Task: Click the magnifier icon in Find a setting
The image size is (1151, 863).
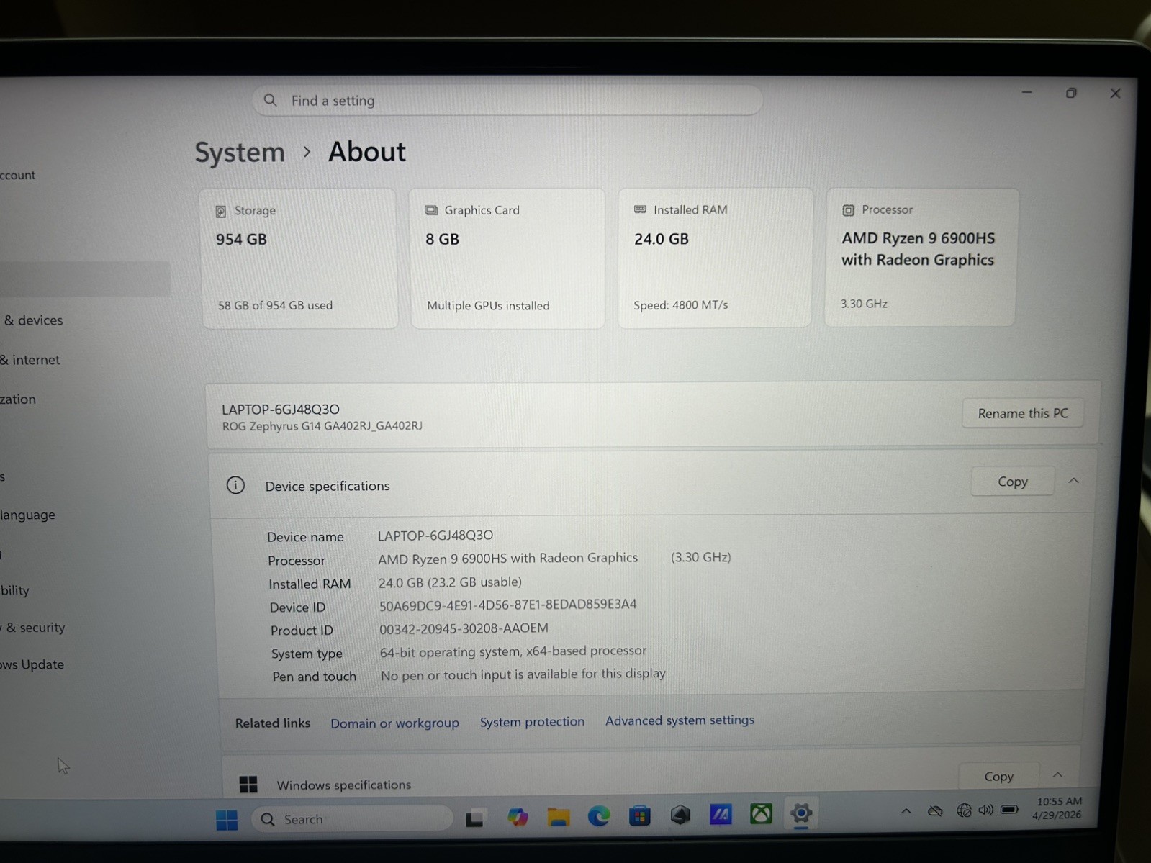Action: click(x=271, y=100)
